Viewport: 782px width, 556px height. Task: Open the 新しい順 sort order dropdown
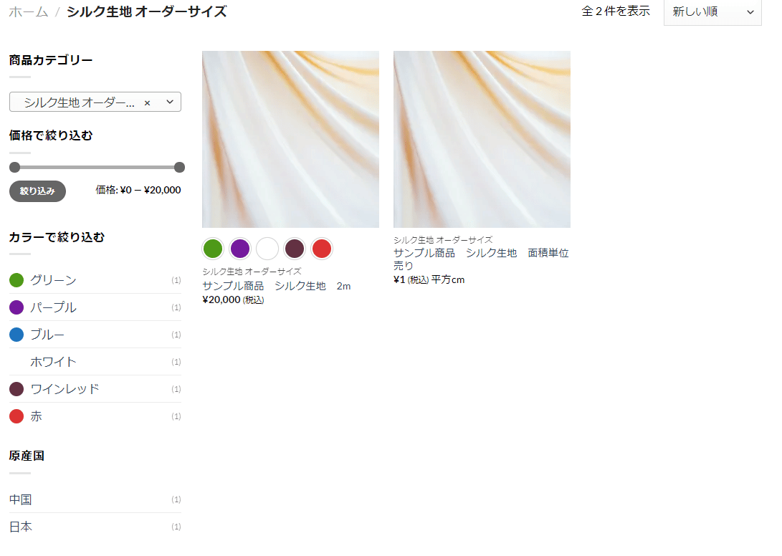tap(712, 12)
